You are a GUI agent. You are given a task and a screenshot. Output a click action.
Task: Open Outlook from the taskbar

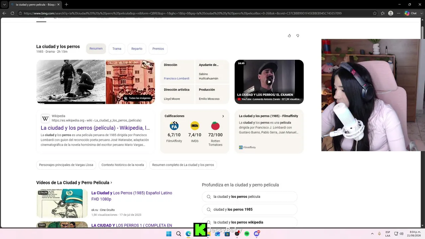tap(217, 234)
